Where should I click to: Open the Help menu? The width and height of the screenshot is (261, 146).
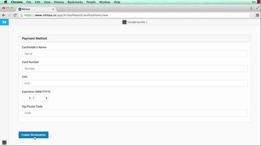(x=117, y=2)
